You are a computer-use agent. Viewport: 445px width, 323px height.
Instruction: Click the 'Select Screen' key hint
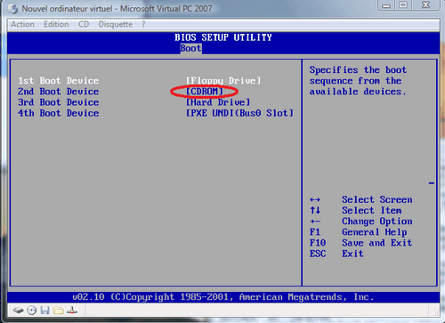tap(377, 199)
